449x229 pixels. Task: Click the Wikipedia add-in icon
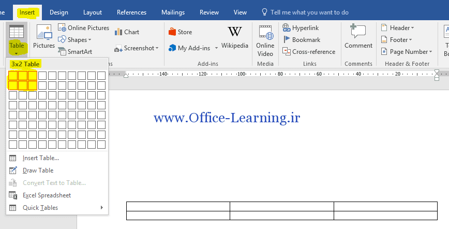235,36
